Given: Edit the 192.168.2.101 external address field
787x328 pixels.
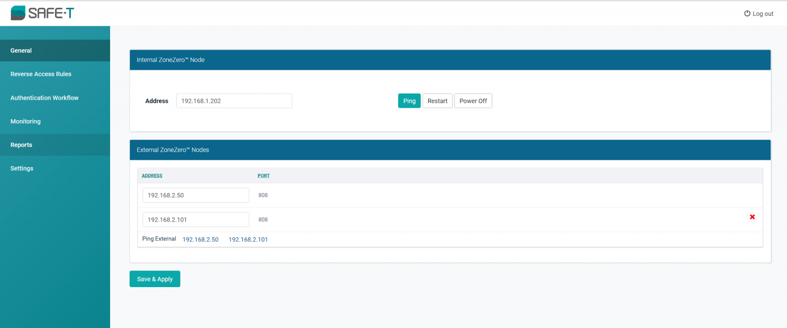Looking at the screenshot, I should [196, 219].
